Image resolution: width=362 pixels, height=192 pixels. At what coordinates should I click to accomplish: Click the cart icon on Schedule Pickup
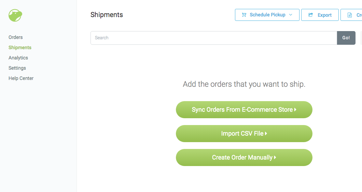[x=244, y=15]
